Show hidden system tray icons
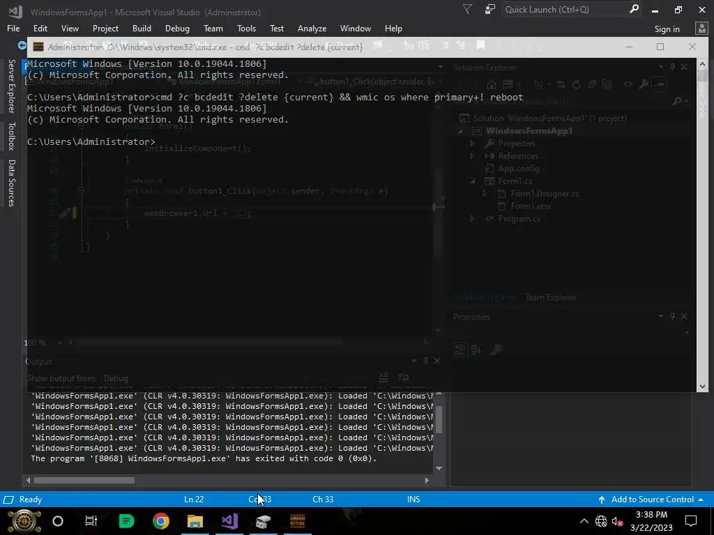714x535 pixels. click(584, 521)
